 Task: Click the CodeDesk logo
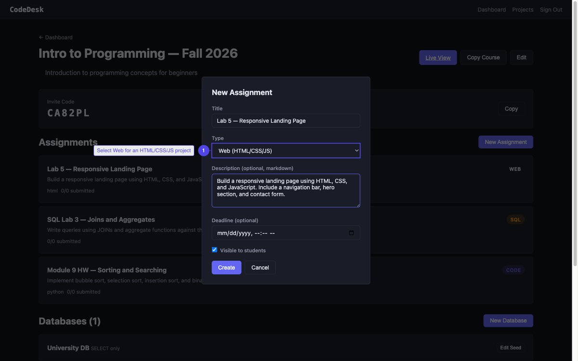coord(26,10)
